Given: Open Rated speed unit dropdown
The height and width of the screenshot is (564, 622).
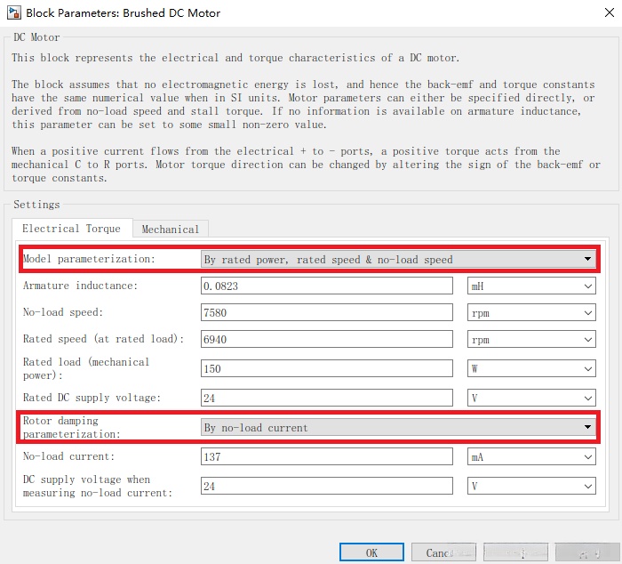Looking at the screenshot, I should tap(531, 339).
